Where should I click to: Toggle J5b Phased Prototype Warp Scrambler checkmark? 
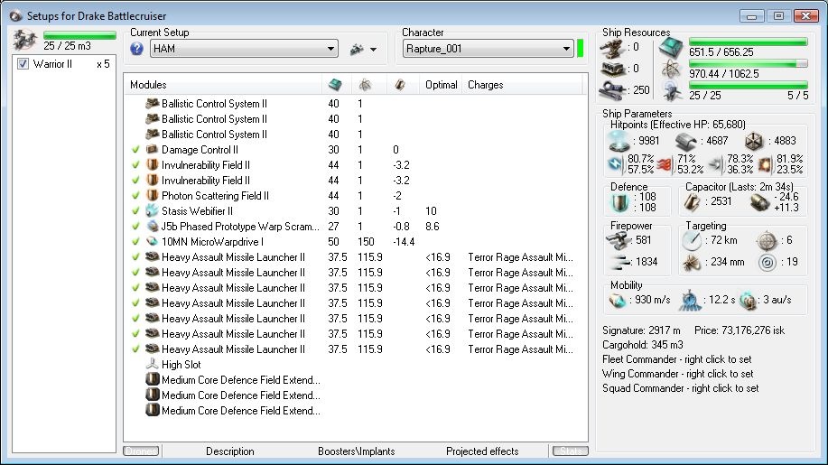point(135,226)
